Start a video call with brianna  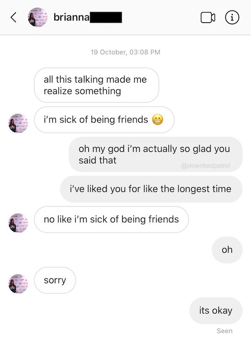pos(207,18)
